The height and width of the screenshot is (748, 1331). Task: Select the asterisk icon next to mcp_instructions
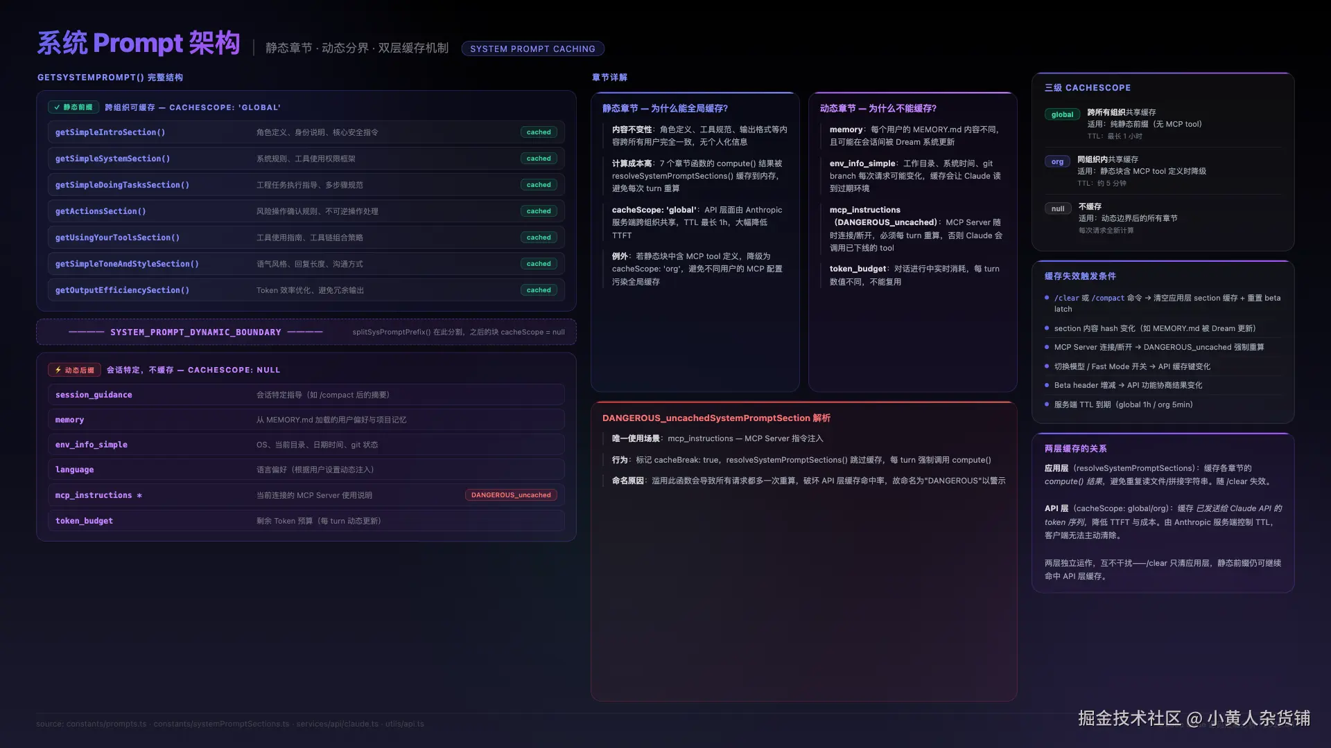point(140,495)
